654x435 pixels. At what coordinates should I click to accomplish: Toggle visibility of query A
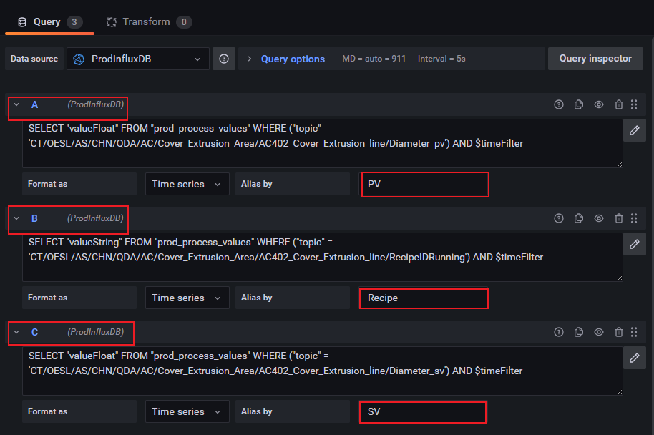pyautogui.click(x=598, y=104)
